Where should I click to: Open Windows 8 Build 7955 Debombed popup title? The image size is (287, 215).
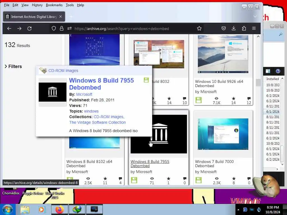pyautogui.click(x=101, y=84)
